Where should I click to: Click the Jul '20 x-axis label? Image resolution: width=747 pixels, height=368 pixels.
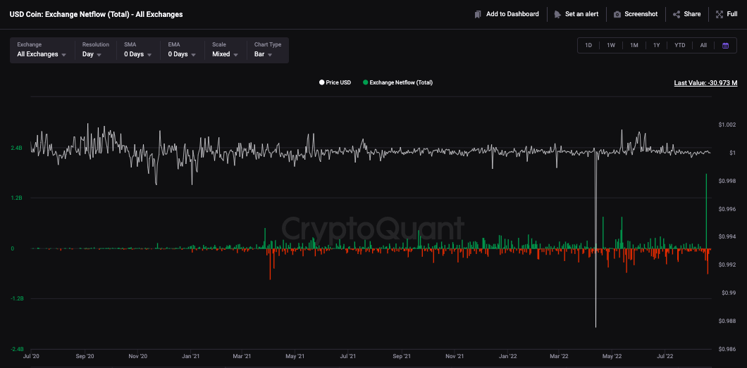31,355
